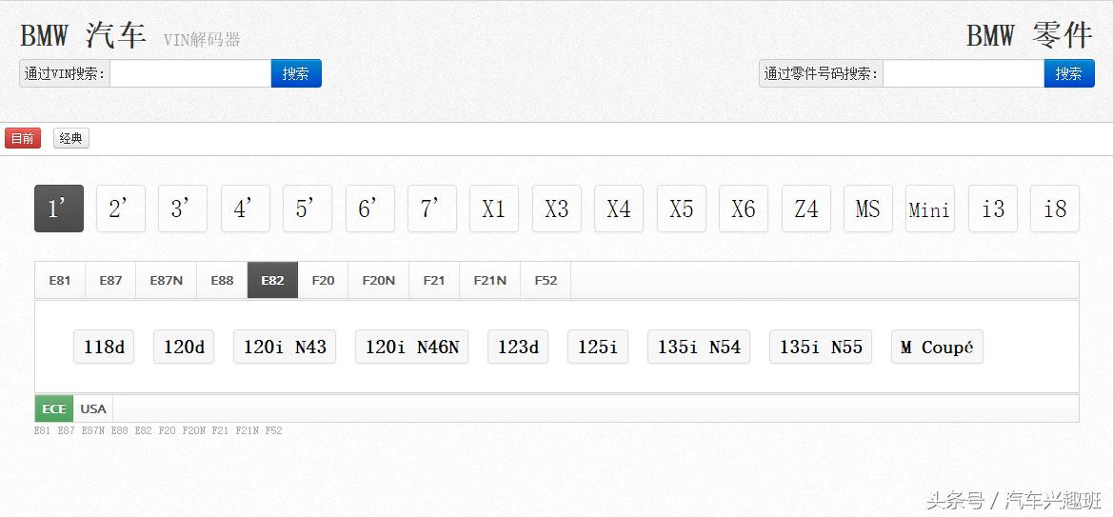Pick the 120d model button
Screen dimensions: 1113x517
pos(184,347)
